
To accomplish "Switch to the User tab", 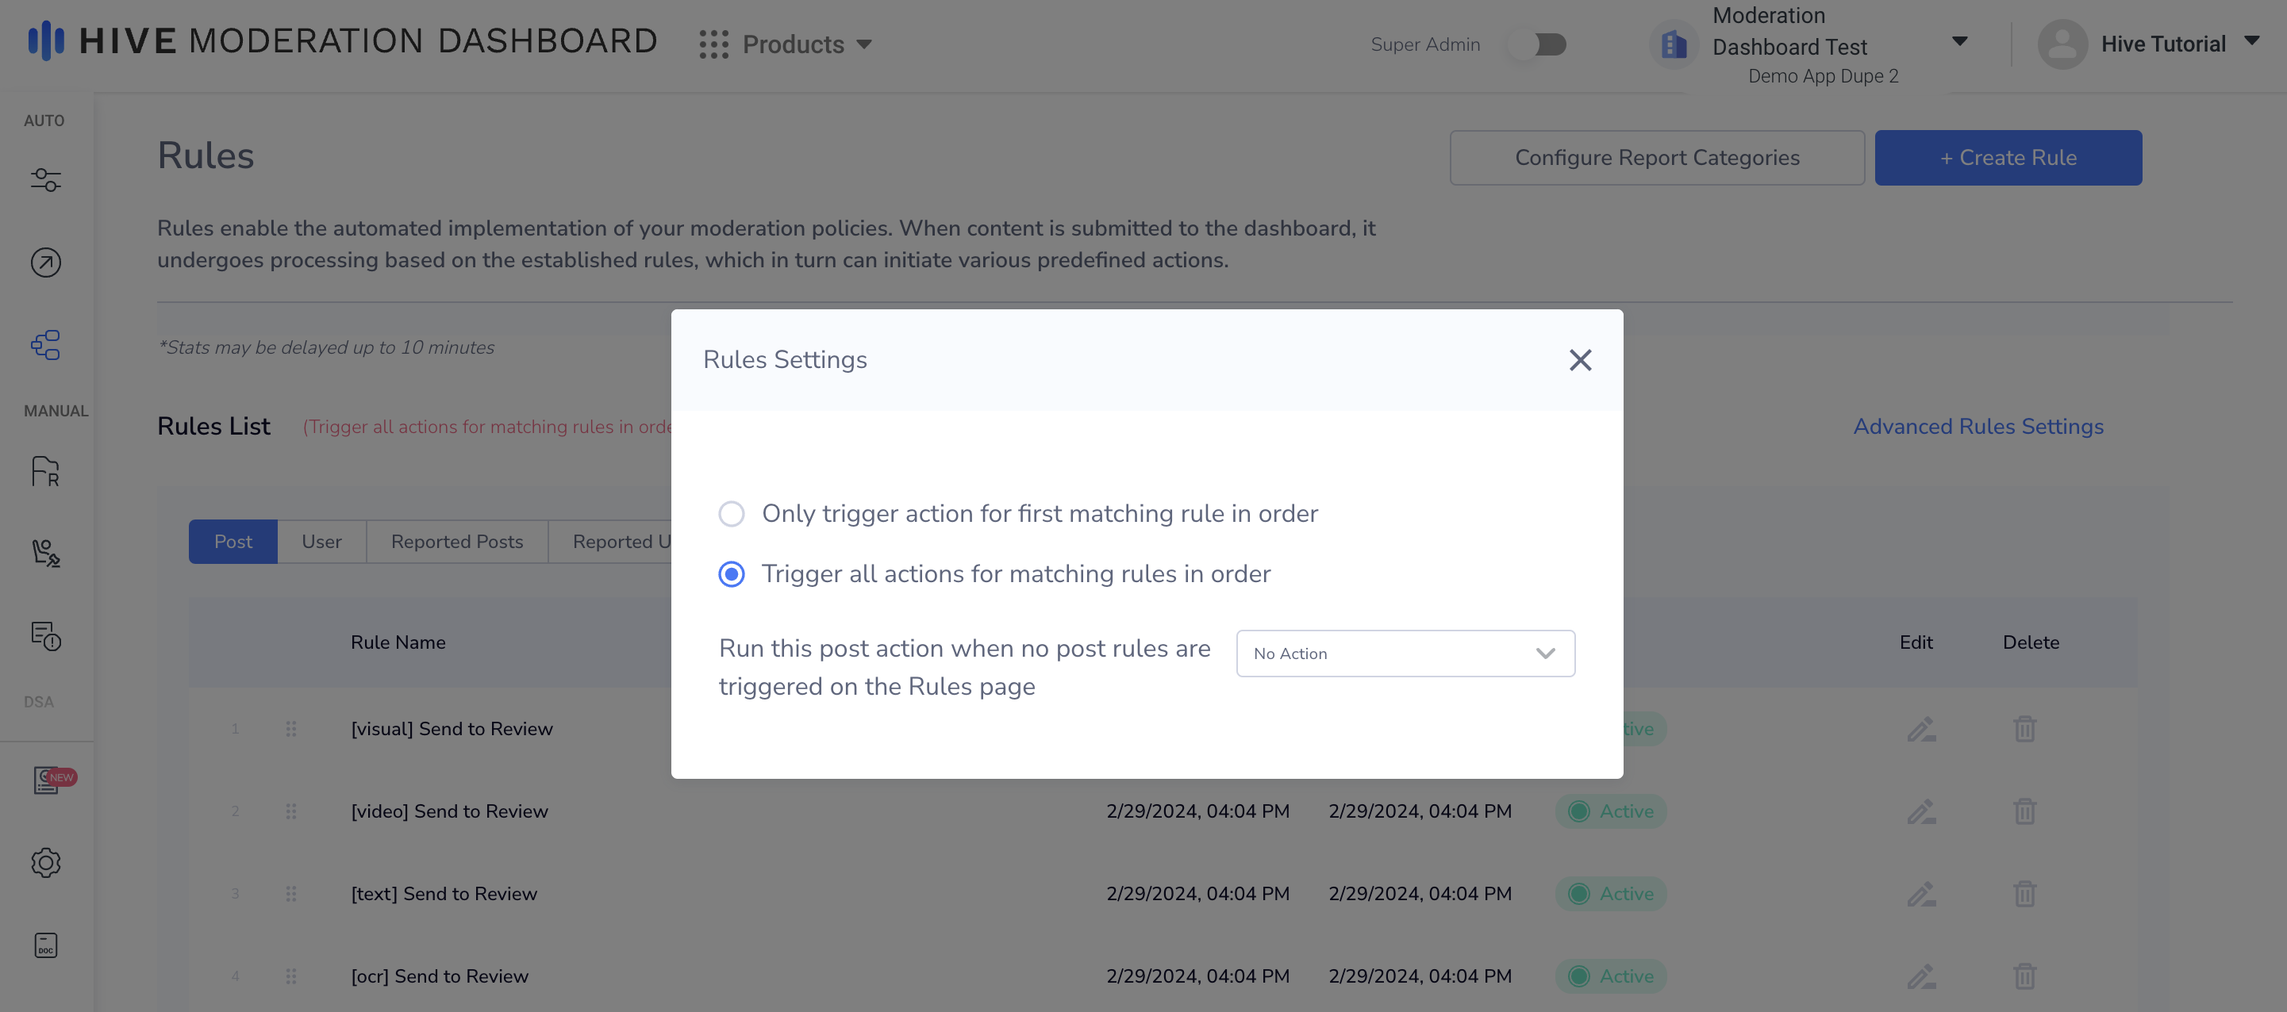I will pyautogui.click(x=321, y=542).
